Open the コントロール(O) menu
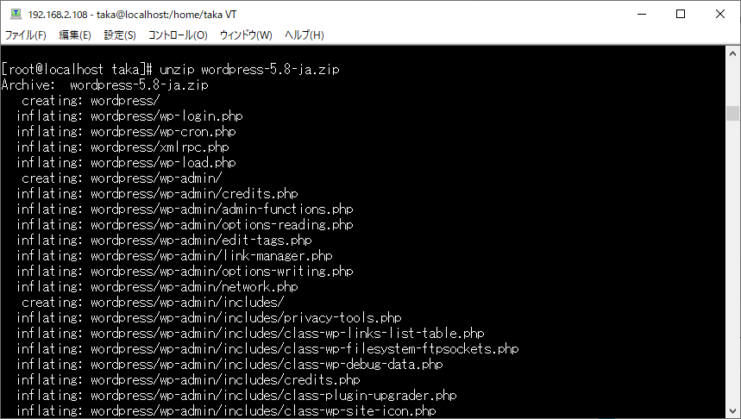The image size is (741, 419). tap(178, 35)
